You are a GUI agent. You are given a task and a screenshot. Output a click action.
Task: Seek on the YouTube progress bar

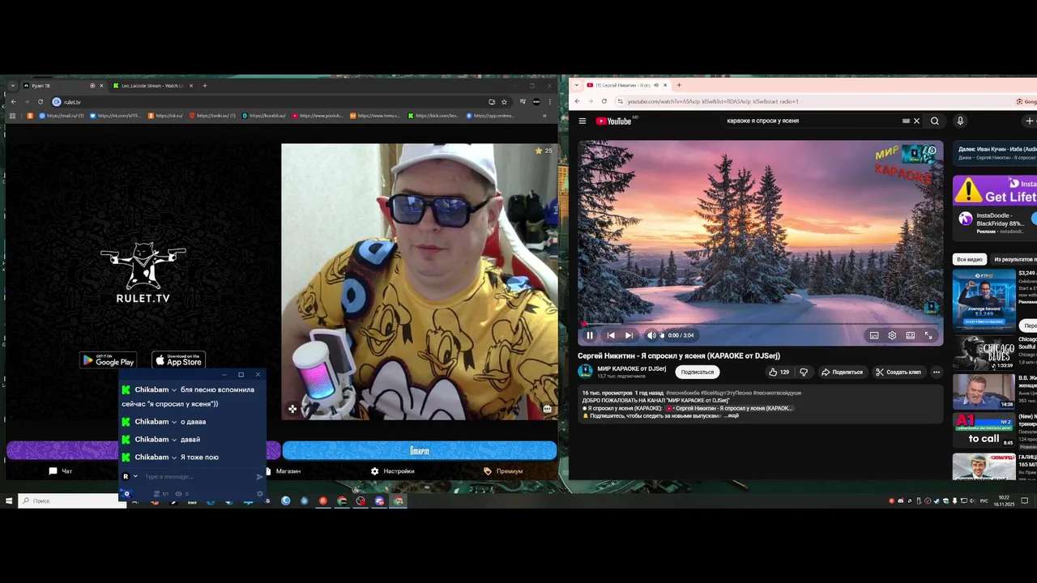(760, 324)
